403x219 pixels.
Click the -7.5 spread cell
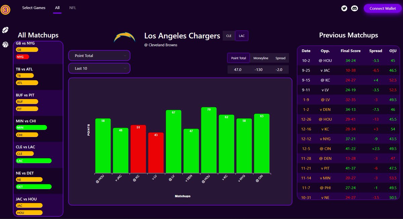click(375, 110)
